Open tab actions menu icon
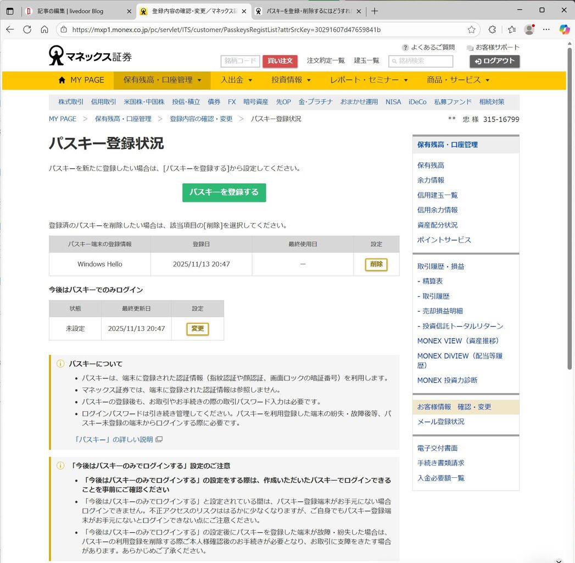This screenshot has height=563, width=575. pos(10,11)
